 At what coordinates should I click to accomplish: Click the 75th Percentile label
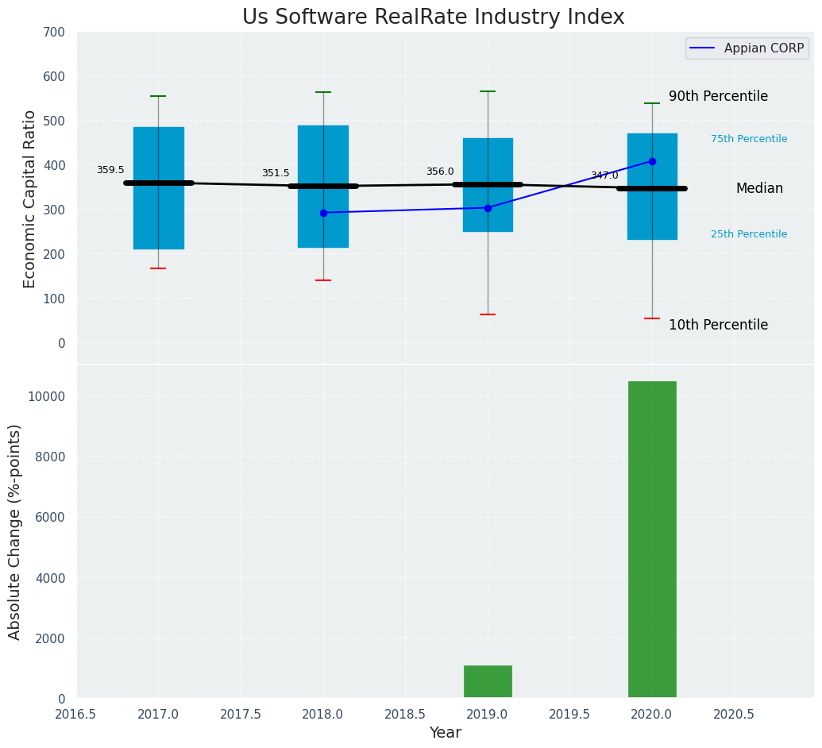pyautogui.click(x=748, y=139)
